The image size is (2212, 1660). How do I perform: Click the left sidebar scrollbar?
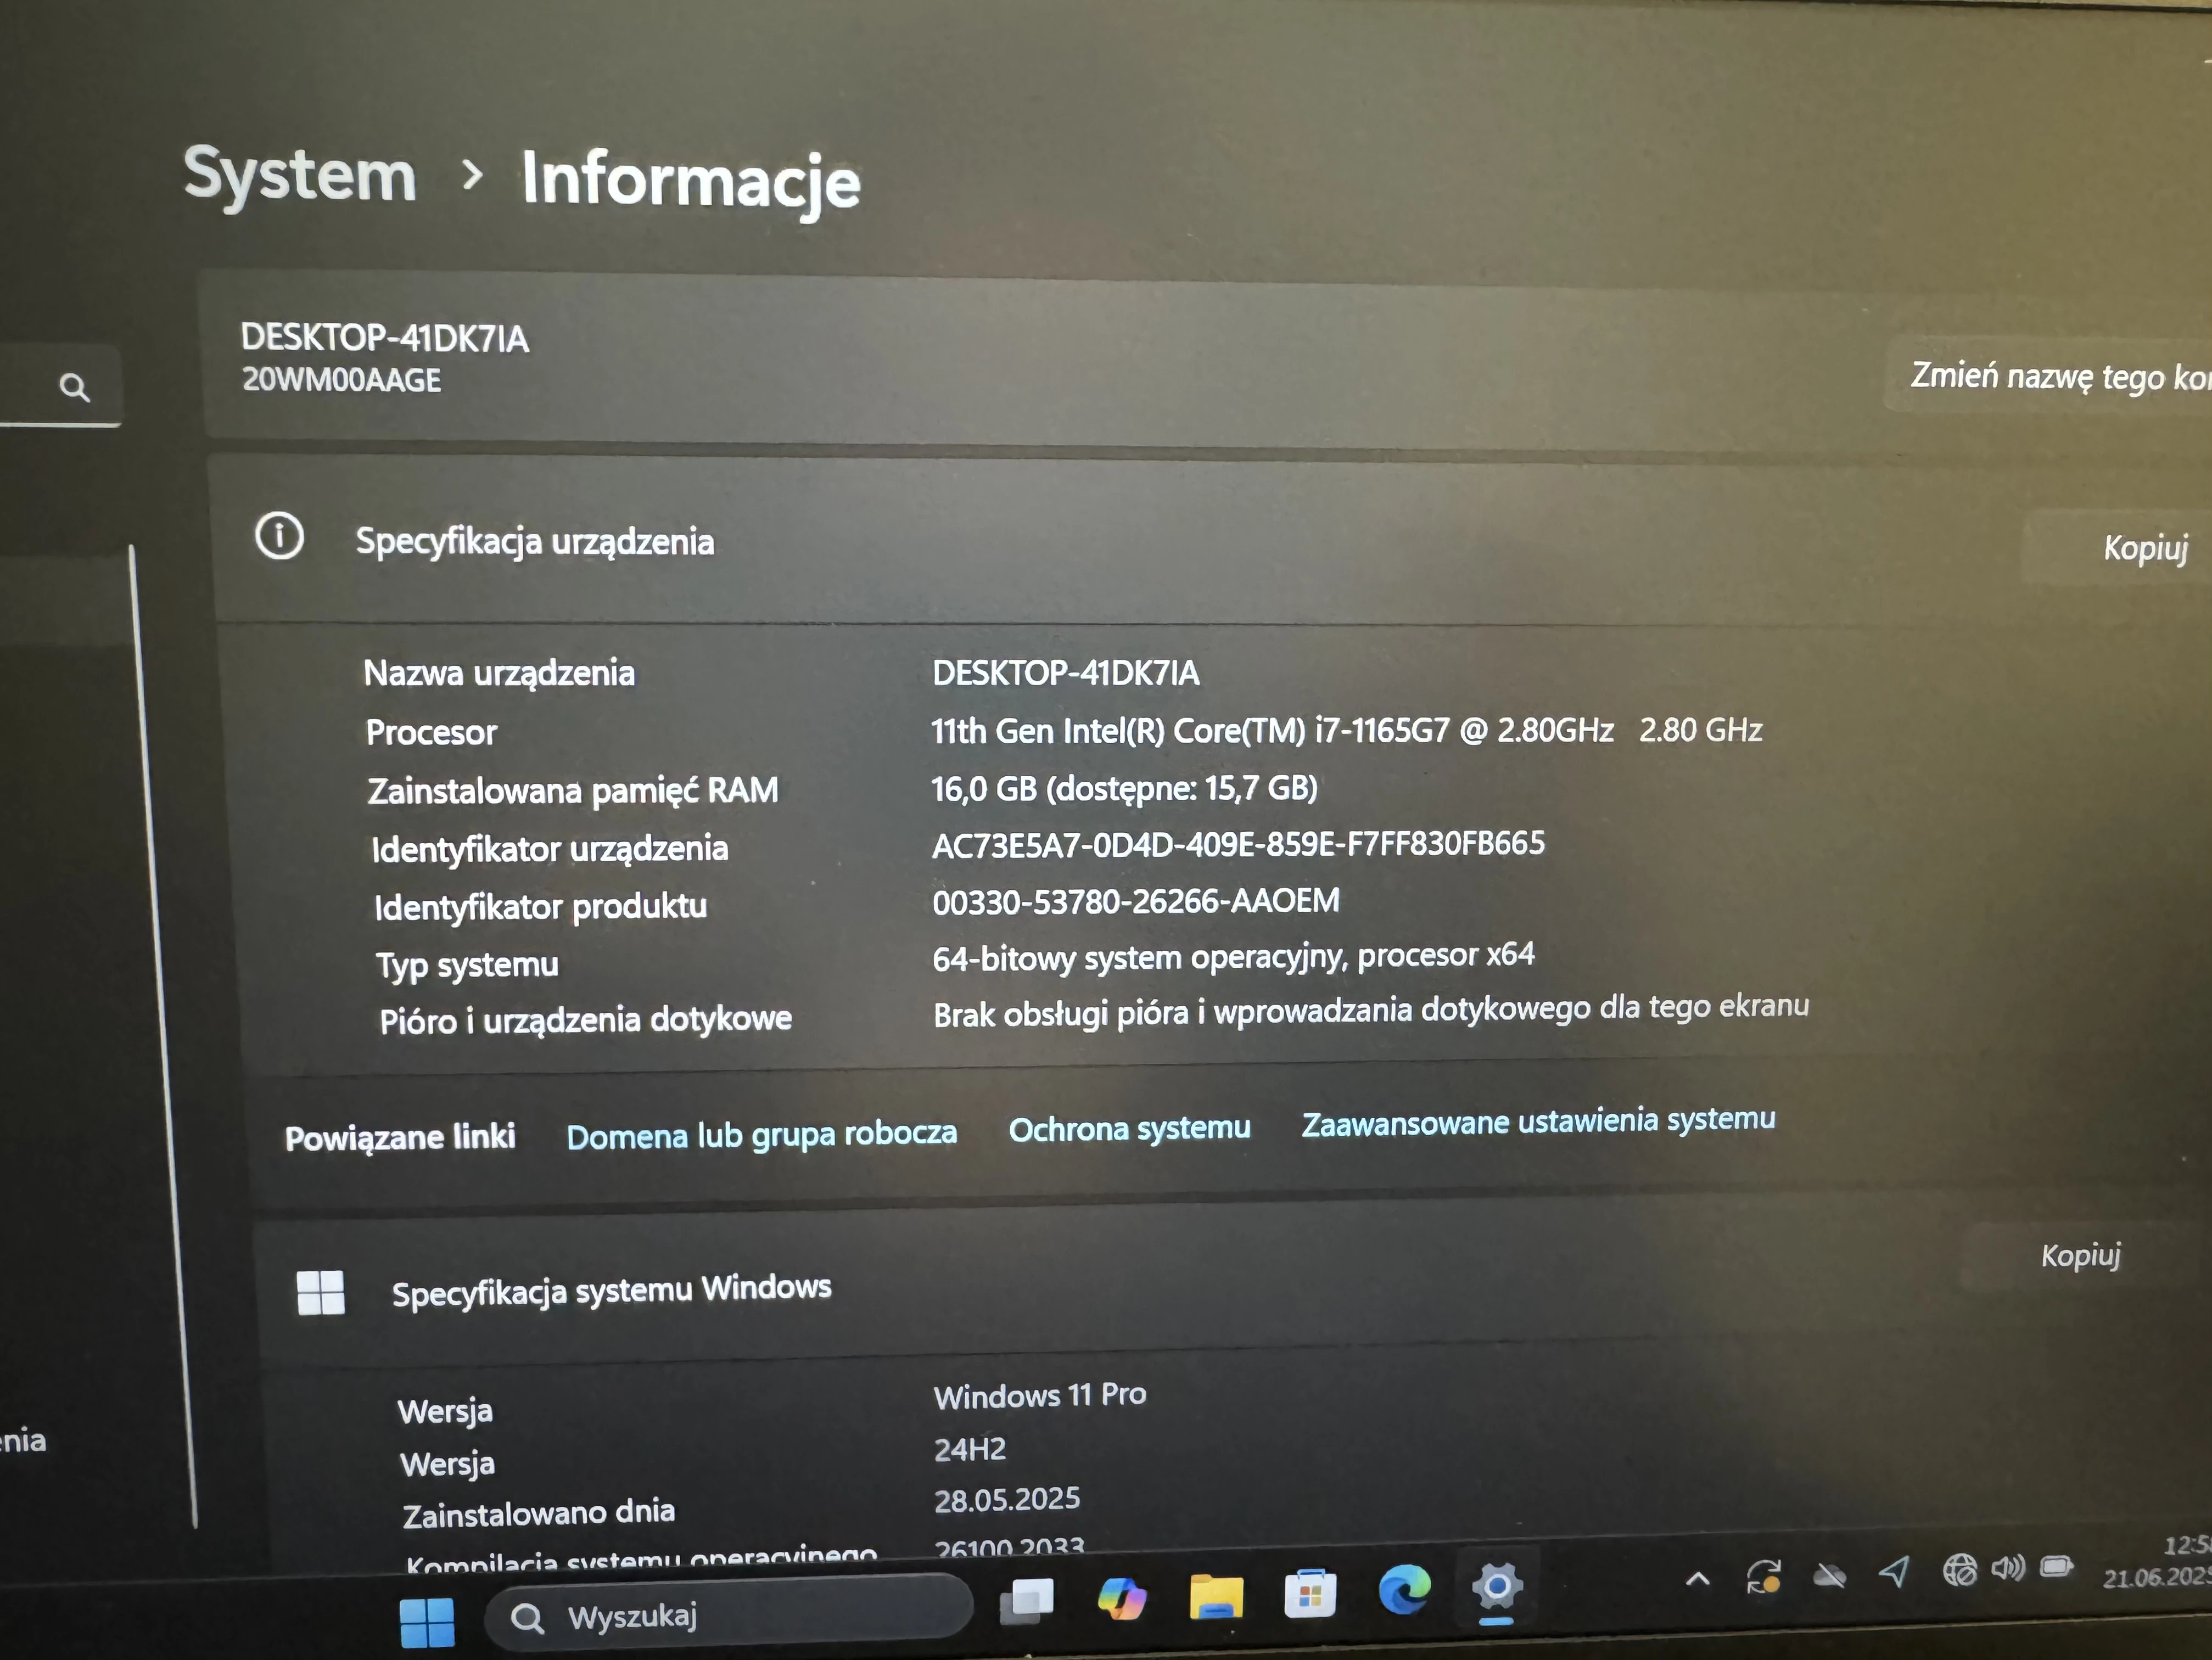point(162,1035)
